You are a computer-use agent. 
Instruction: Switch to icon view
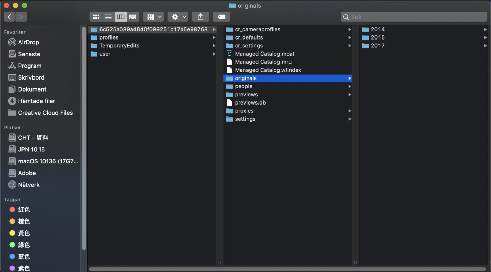click(x=96, y=17)
